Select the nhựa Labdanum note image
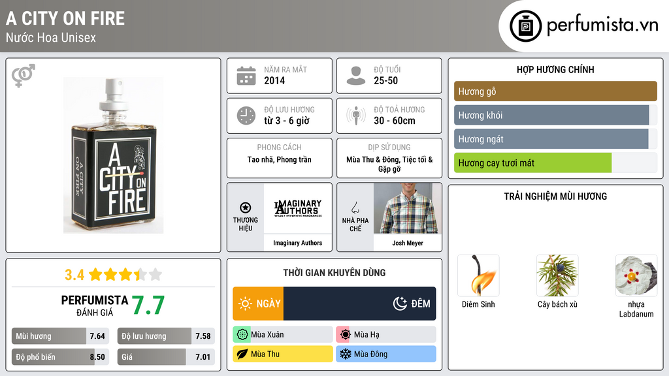The width and height of the screenshot is (669, 376). click(636, 275)
